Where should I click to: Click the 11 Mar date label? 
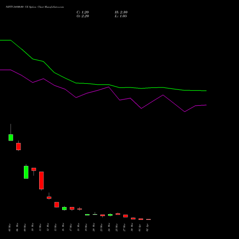tap(41, 228)
